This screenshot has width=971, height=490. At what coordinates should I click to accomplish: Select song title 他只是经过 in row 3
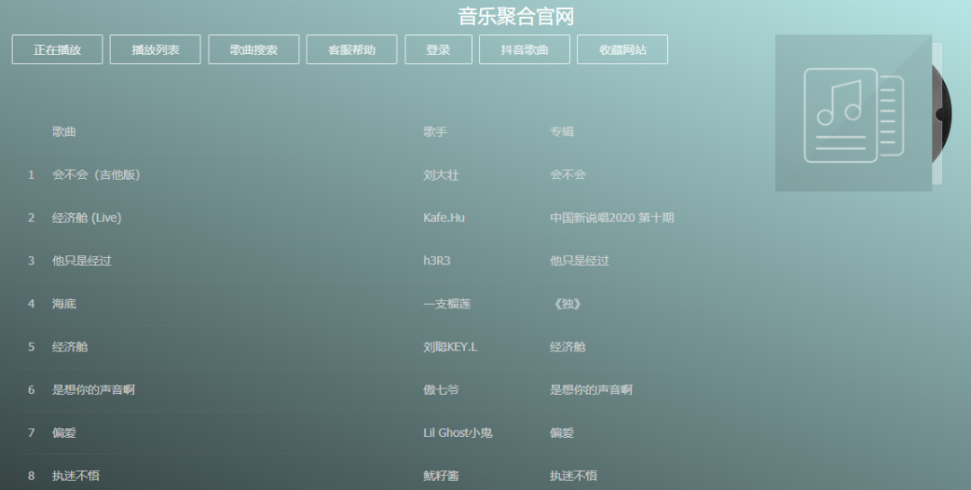pyautogui.click(x=82, y=261)
